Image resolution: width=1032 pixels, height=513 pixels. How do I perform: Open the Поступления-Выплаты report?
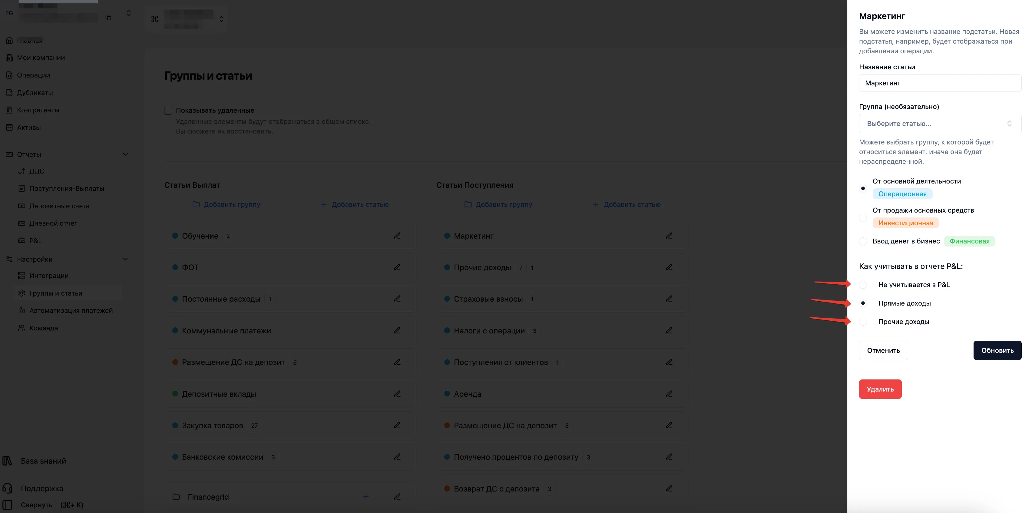[x=67, y=188]
